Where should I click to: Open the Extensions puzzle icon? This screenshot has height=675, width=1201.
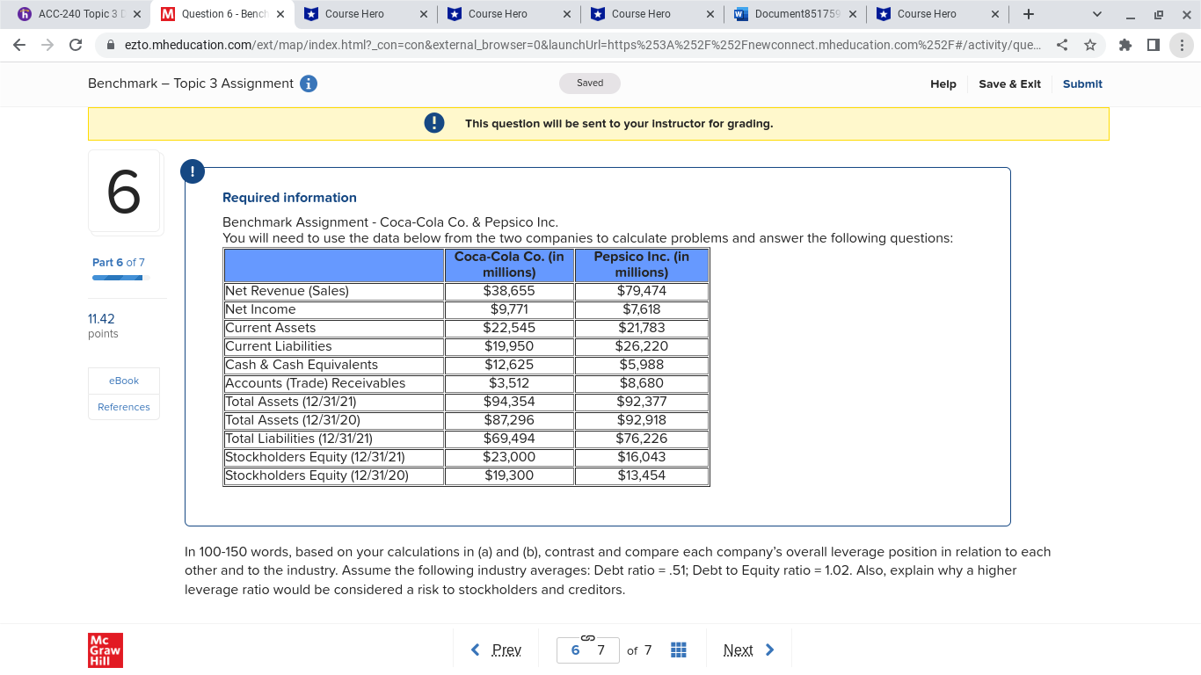click(1126, 45)
